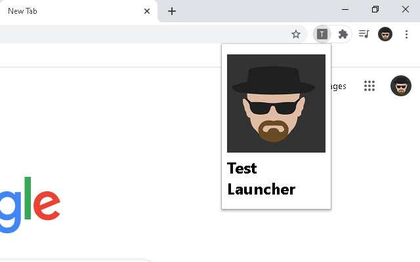
Task: Click the hat-and-sunglasses image in the popup
Action: [x=276, y=103]
